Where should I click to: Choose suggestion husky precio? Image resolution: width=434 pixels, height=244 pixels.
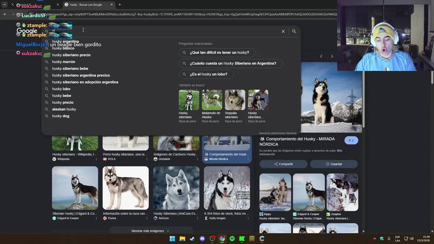click(63, 102)
